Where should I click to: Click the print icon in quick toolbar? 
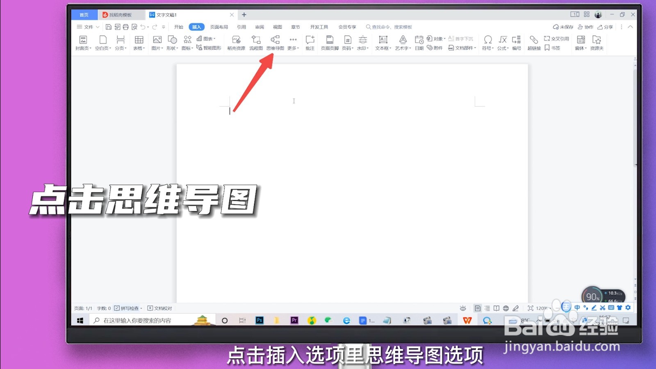point(125,27)
